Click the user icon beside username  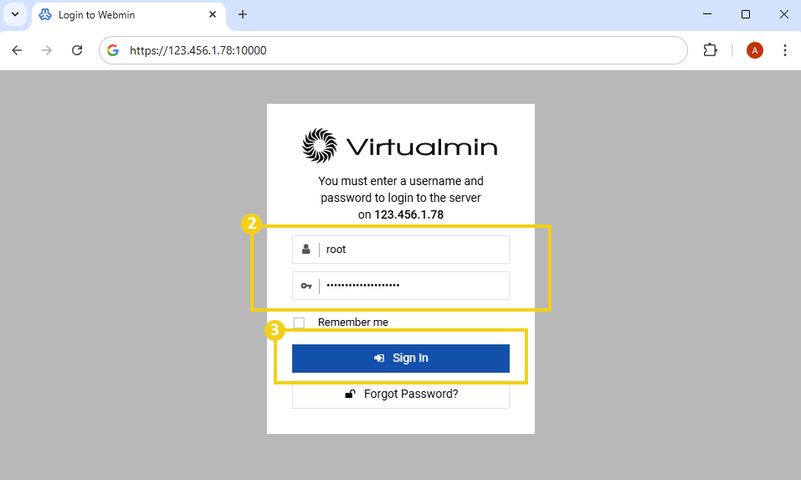(306, 249)
